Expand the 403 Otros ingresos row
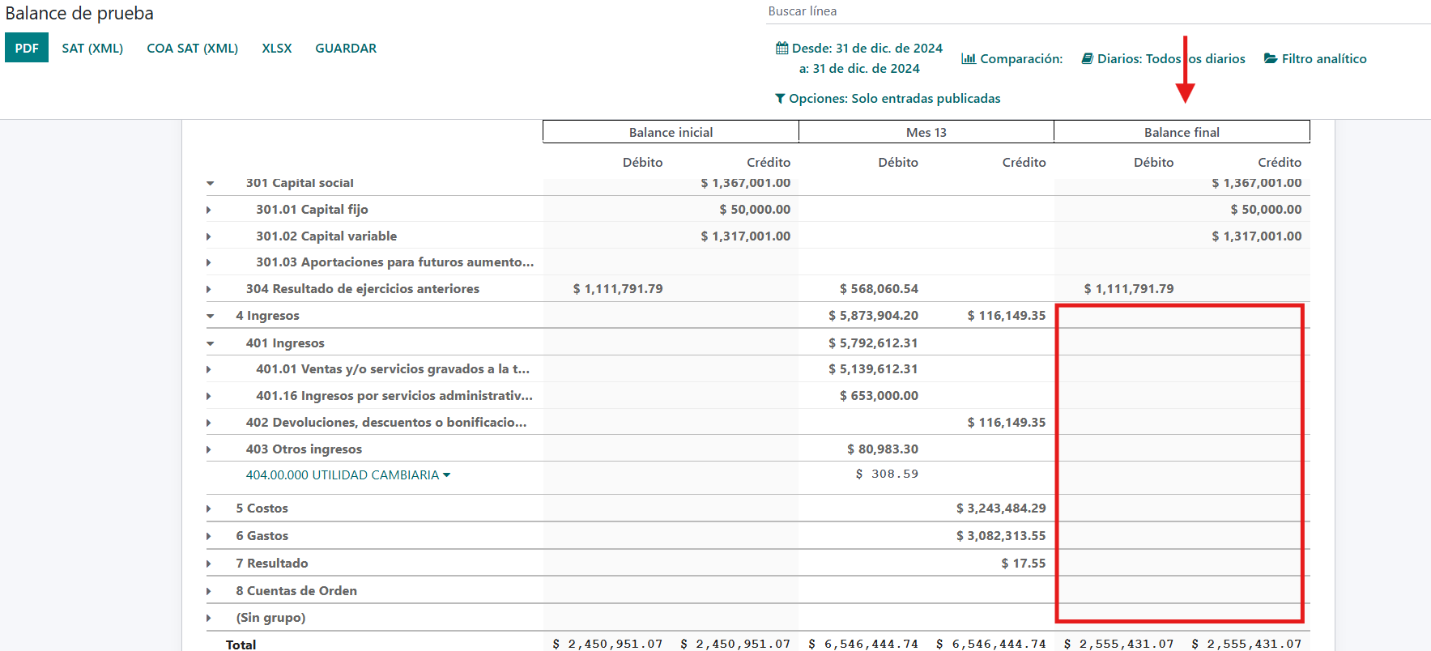 click(209, 449)
